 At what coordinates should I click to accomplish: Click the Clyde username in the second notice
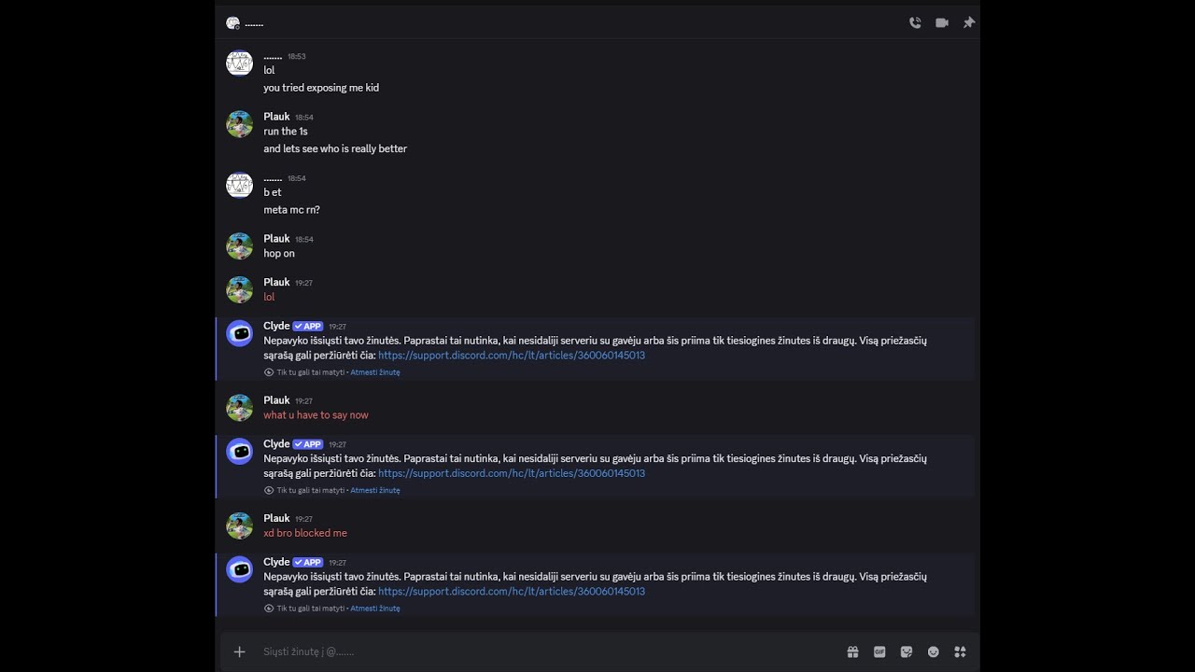[x=276, y=444]
